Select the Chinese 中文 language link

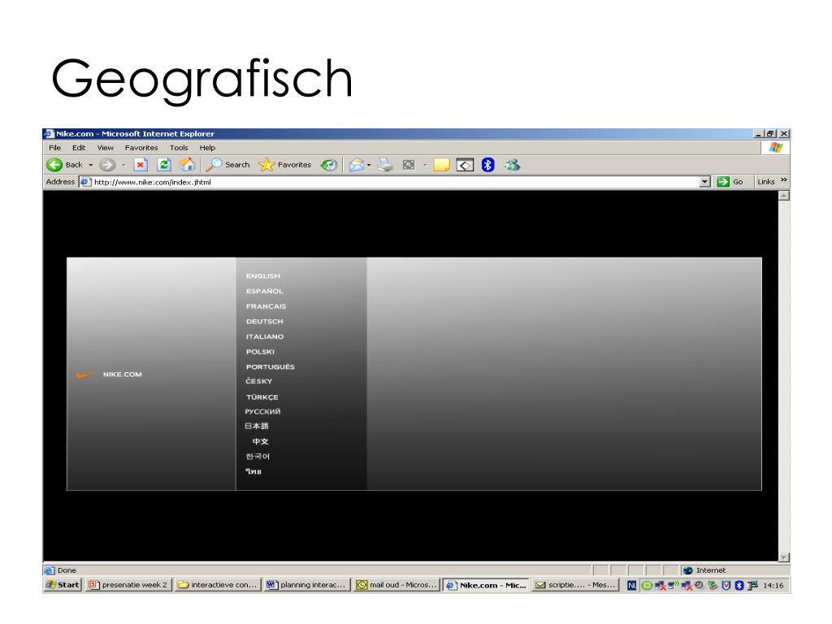click(261, 441)
